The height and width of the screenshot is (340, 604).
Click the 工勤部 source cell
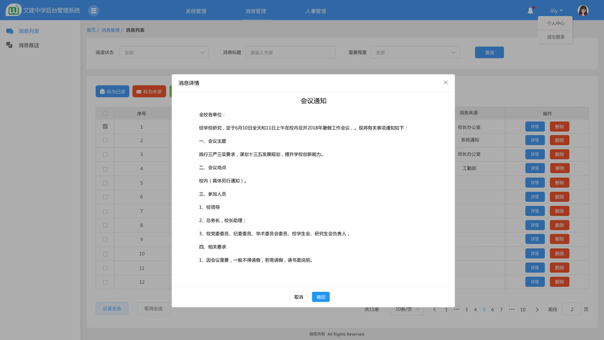[470, 168]
